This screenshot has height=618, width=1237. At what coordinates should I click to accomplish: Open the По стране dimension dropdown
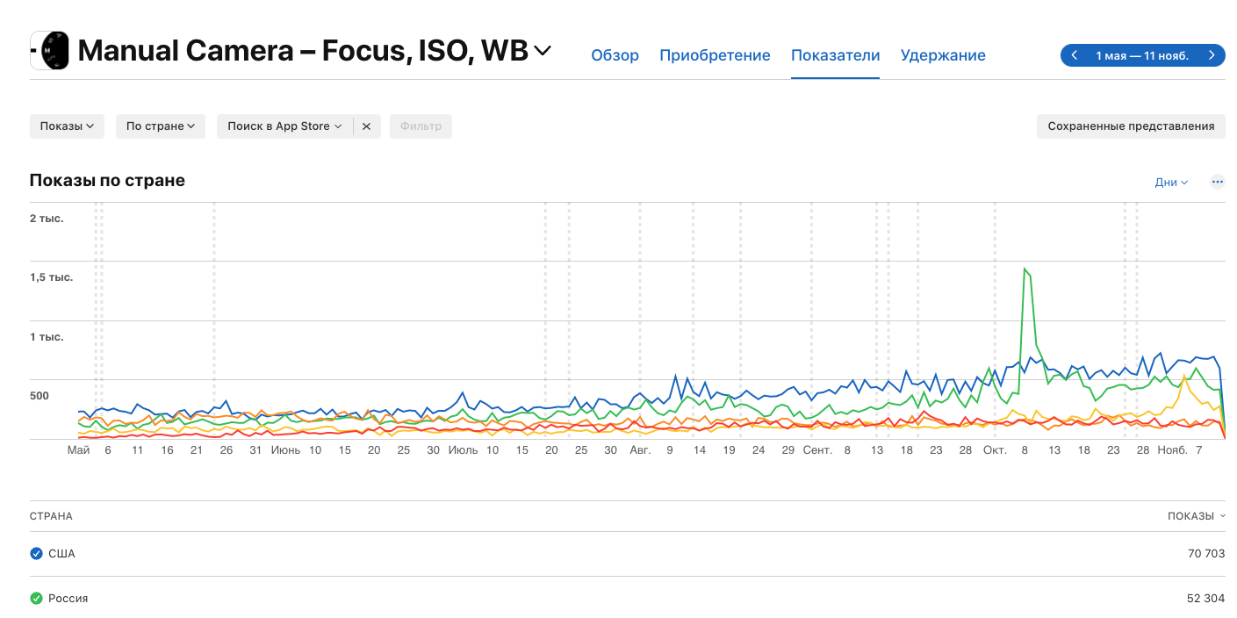(160, 126)
